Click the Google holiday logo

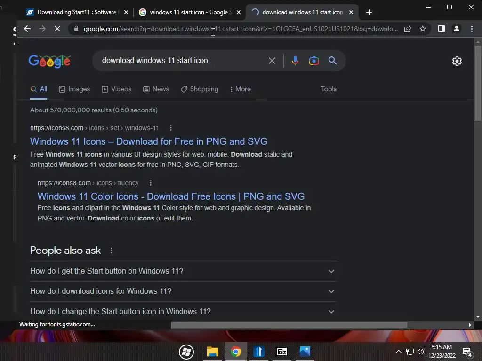50,61
